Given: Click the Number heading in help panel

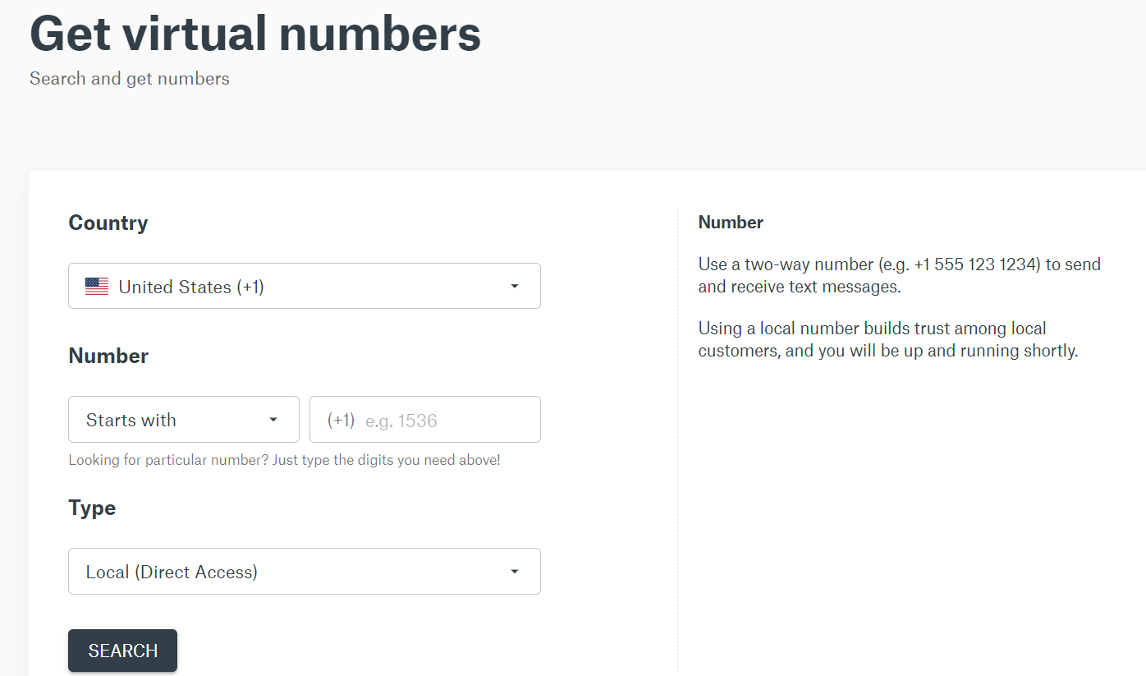Looking at the screenshot, I should click(x=731, y=222).
